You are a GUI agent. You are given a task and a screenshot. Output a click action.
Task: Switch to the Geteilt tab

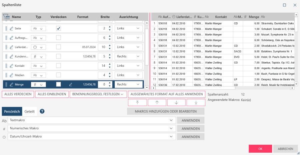coord(29,112)
